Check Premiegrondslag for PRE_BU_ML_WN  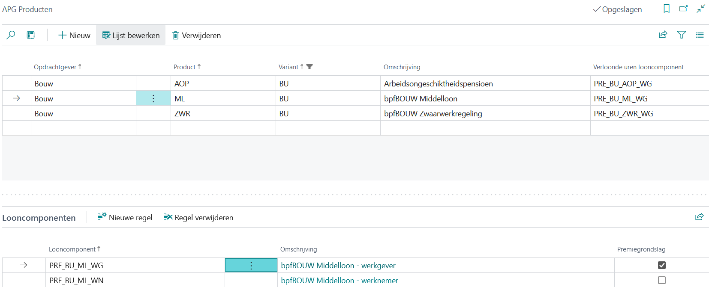coord(662,280)
